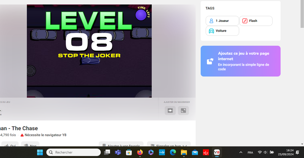
Task: Open the TLC app from taskbar
Action: coord(206,152)
